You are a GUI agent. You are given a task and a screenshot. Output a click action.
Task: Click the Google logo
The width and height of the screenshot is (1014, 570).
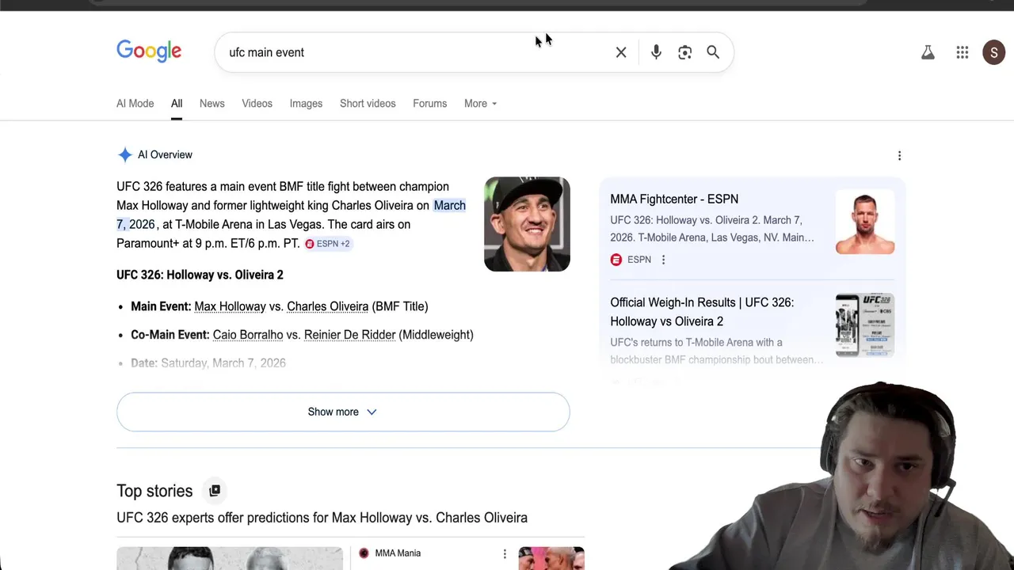click(149, 51)
